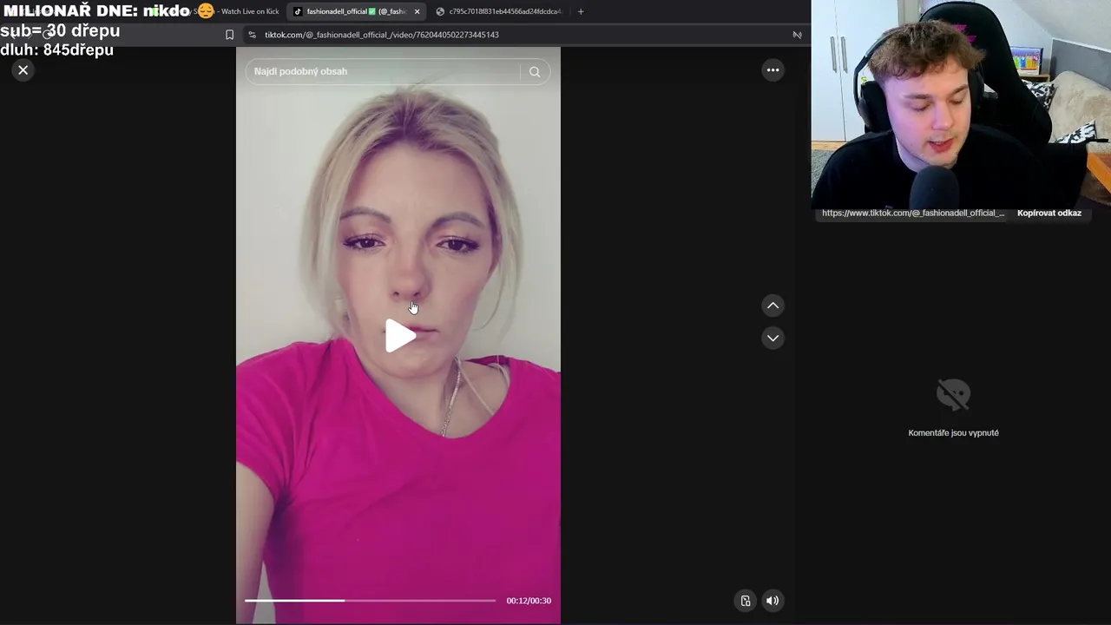Select the TikTok video link text
This screenshot has width=1111, height=625.
point(913,213)
